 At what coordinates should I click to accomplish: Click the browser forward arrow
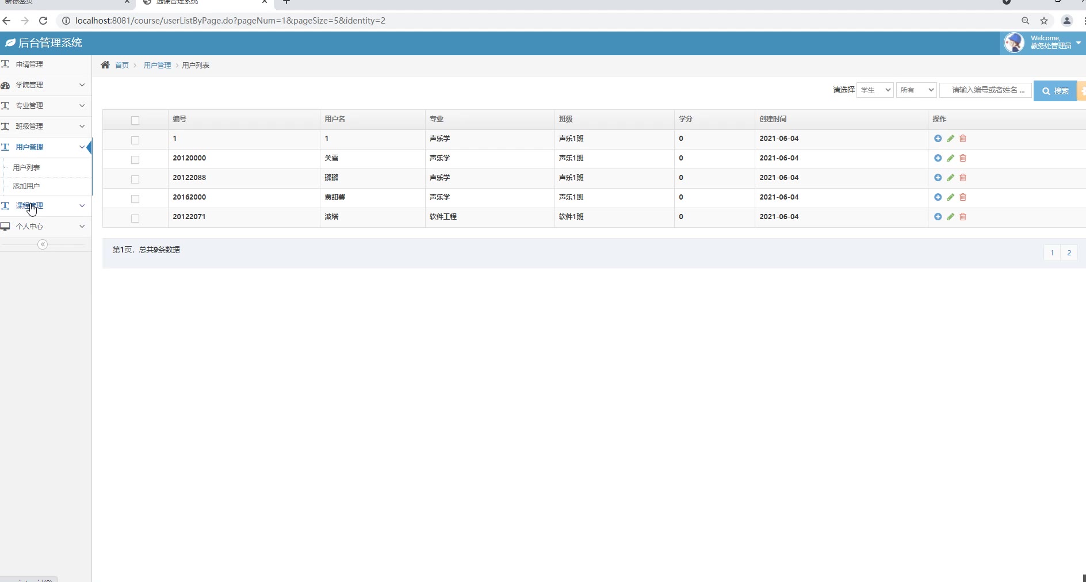[x=25, y=21]
